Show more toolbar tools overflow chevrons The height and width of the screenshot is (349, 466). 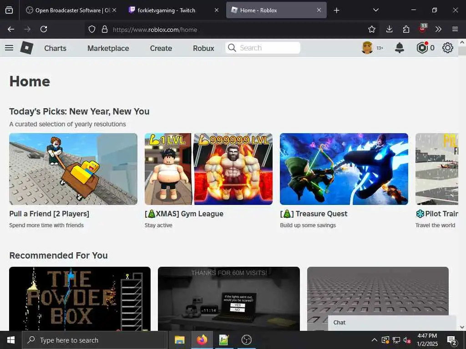pyautogui.click(x=438, y=29)
